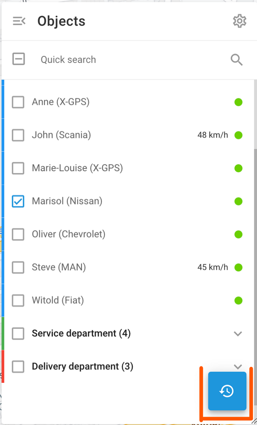This screenshot has width=257, height=425.
Task: Uncheck the Marisol (Nissan) checkbox
Action: [x=18, y=202]
